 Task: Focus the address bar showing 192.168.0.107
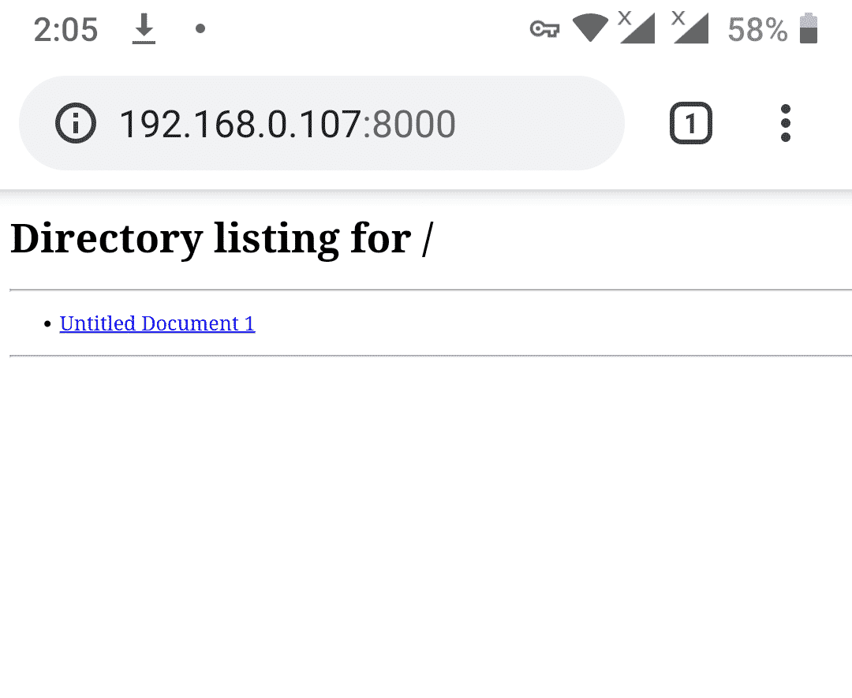pyautogui.click(x=241, y=124)
